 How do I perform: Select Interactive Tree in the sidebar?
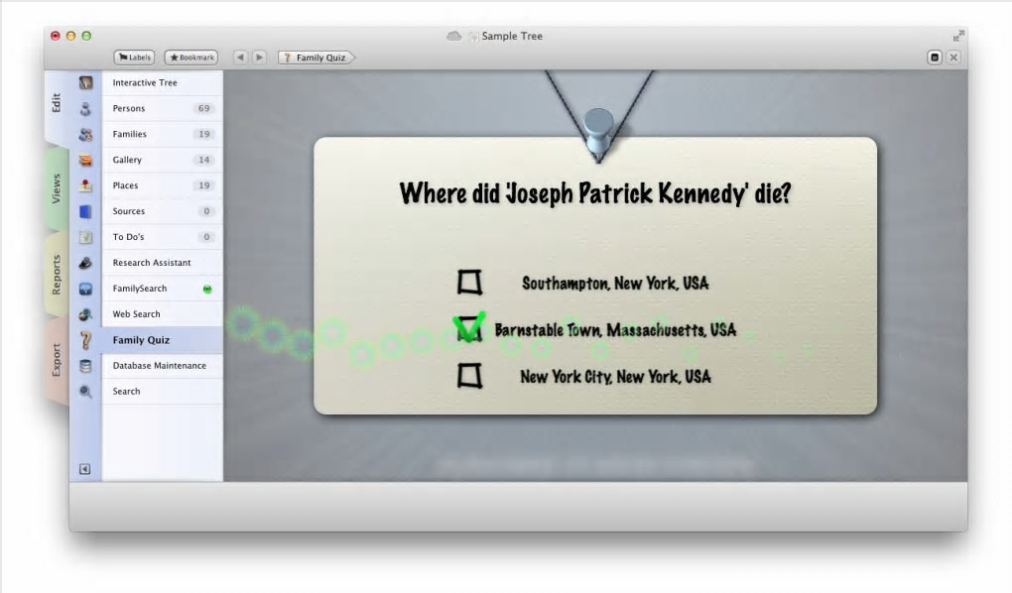coord(162,82)
